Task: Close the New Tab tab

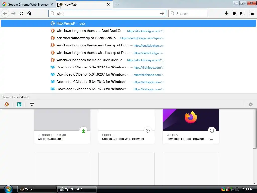Action: (108, 5)
